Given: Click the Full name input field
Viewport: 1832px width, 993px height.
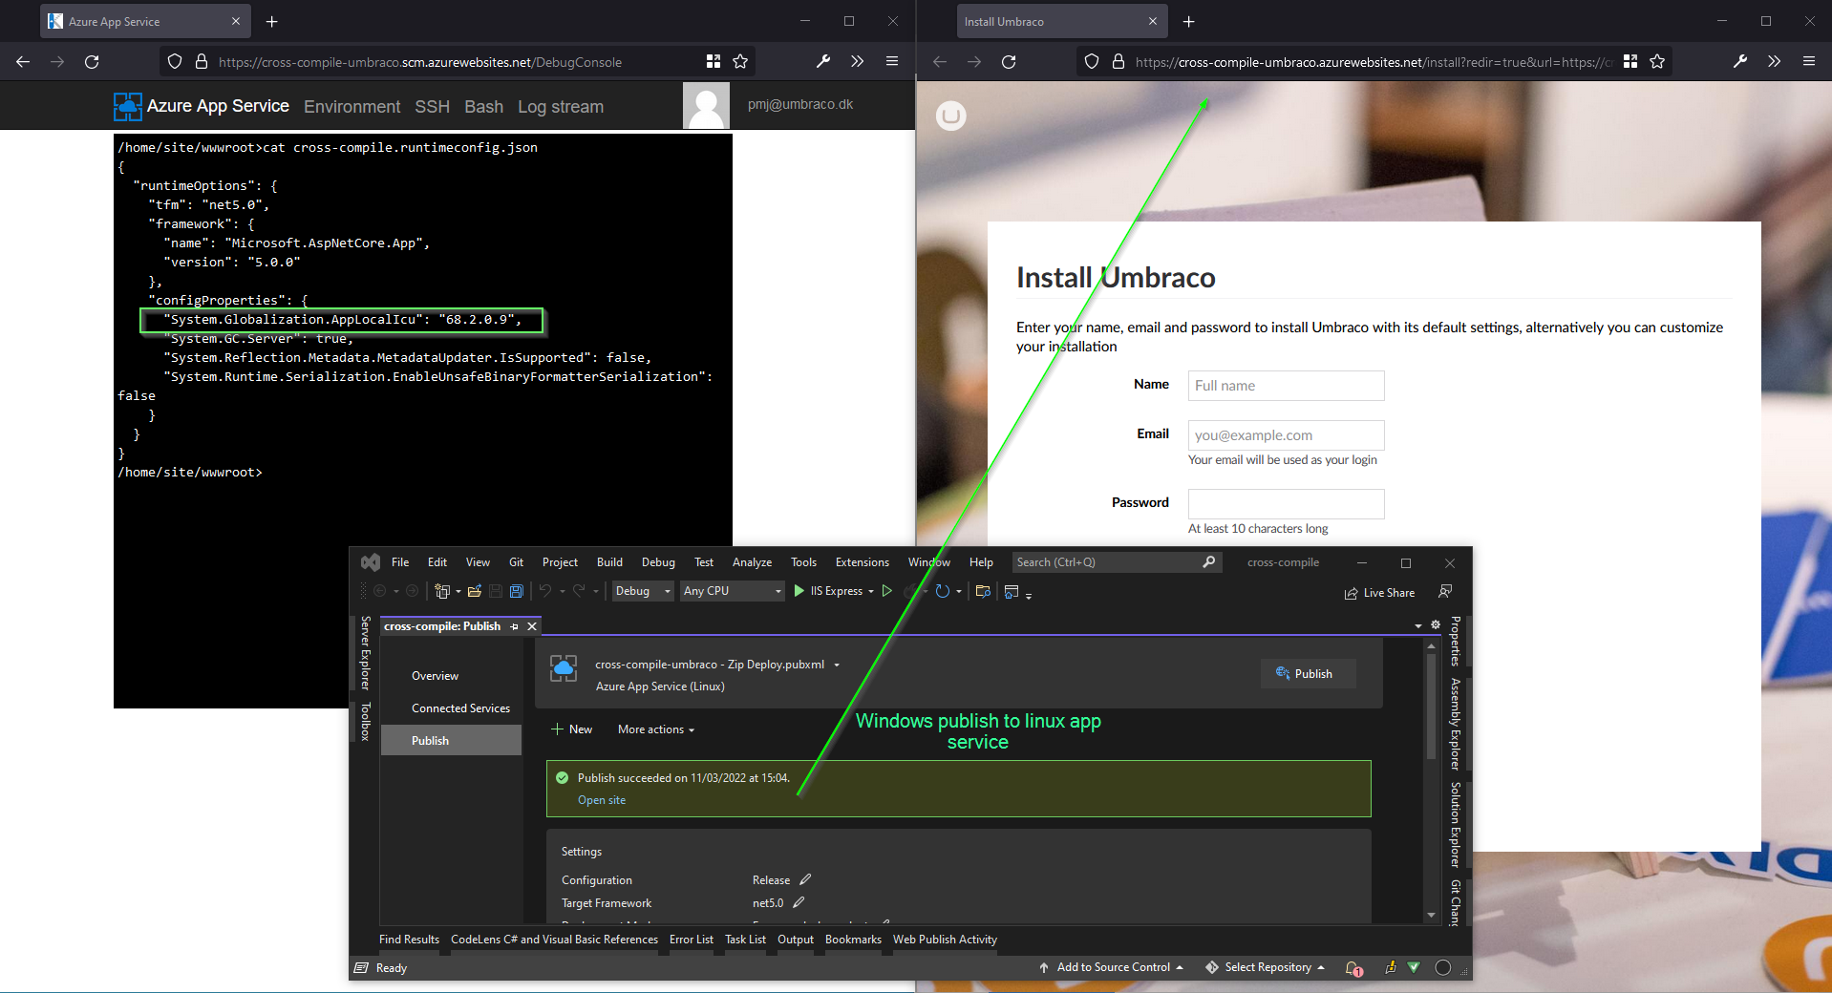Looking at the screenshot, I should point(1286,386).
